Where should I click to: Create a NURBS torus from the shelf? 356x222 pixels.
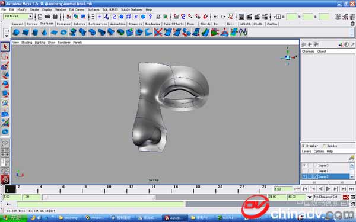(x=63, y=32)
